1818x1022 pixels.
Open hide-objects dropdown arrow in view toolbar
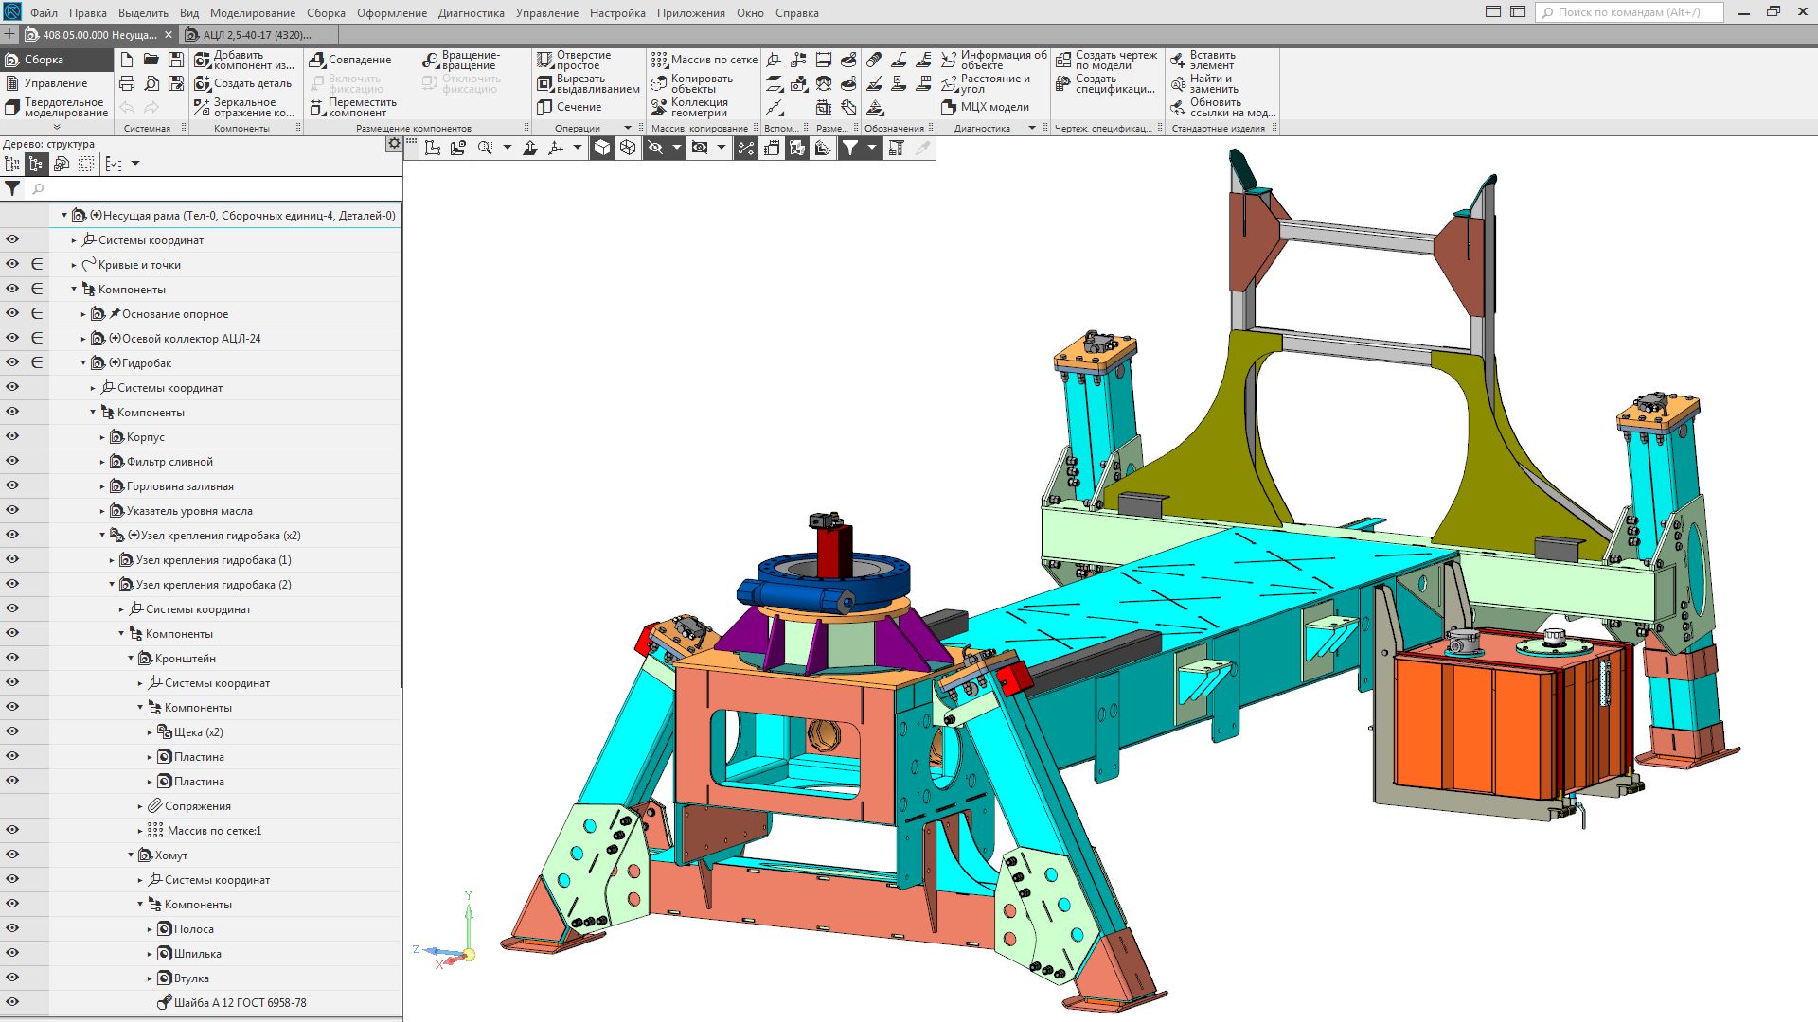point(676,148)
